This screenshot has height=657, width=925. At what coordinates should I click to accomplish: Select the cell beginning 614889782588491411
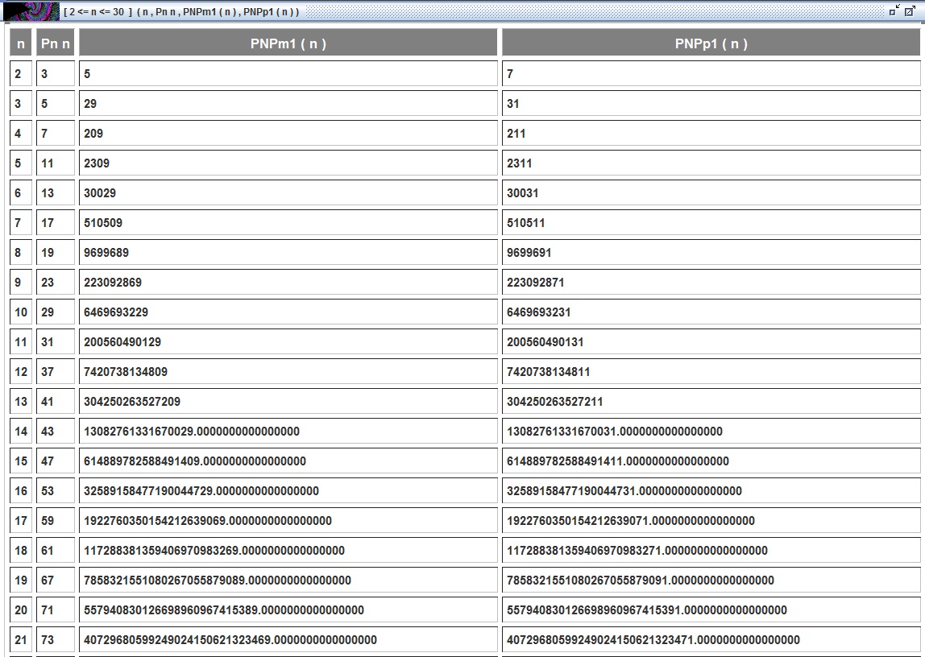[711, 461]
